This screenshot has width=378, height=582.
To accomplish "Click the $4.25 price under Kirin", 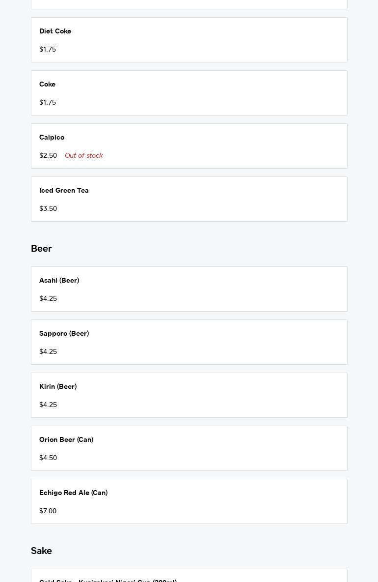I will point(48,405).
